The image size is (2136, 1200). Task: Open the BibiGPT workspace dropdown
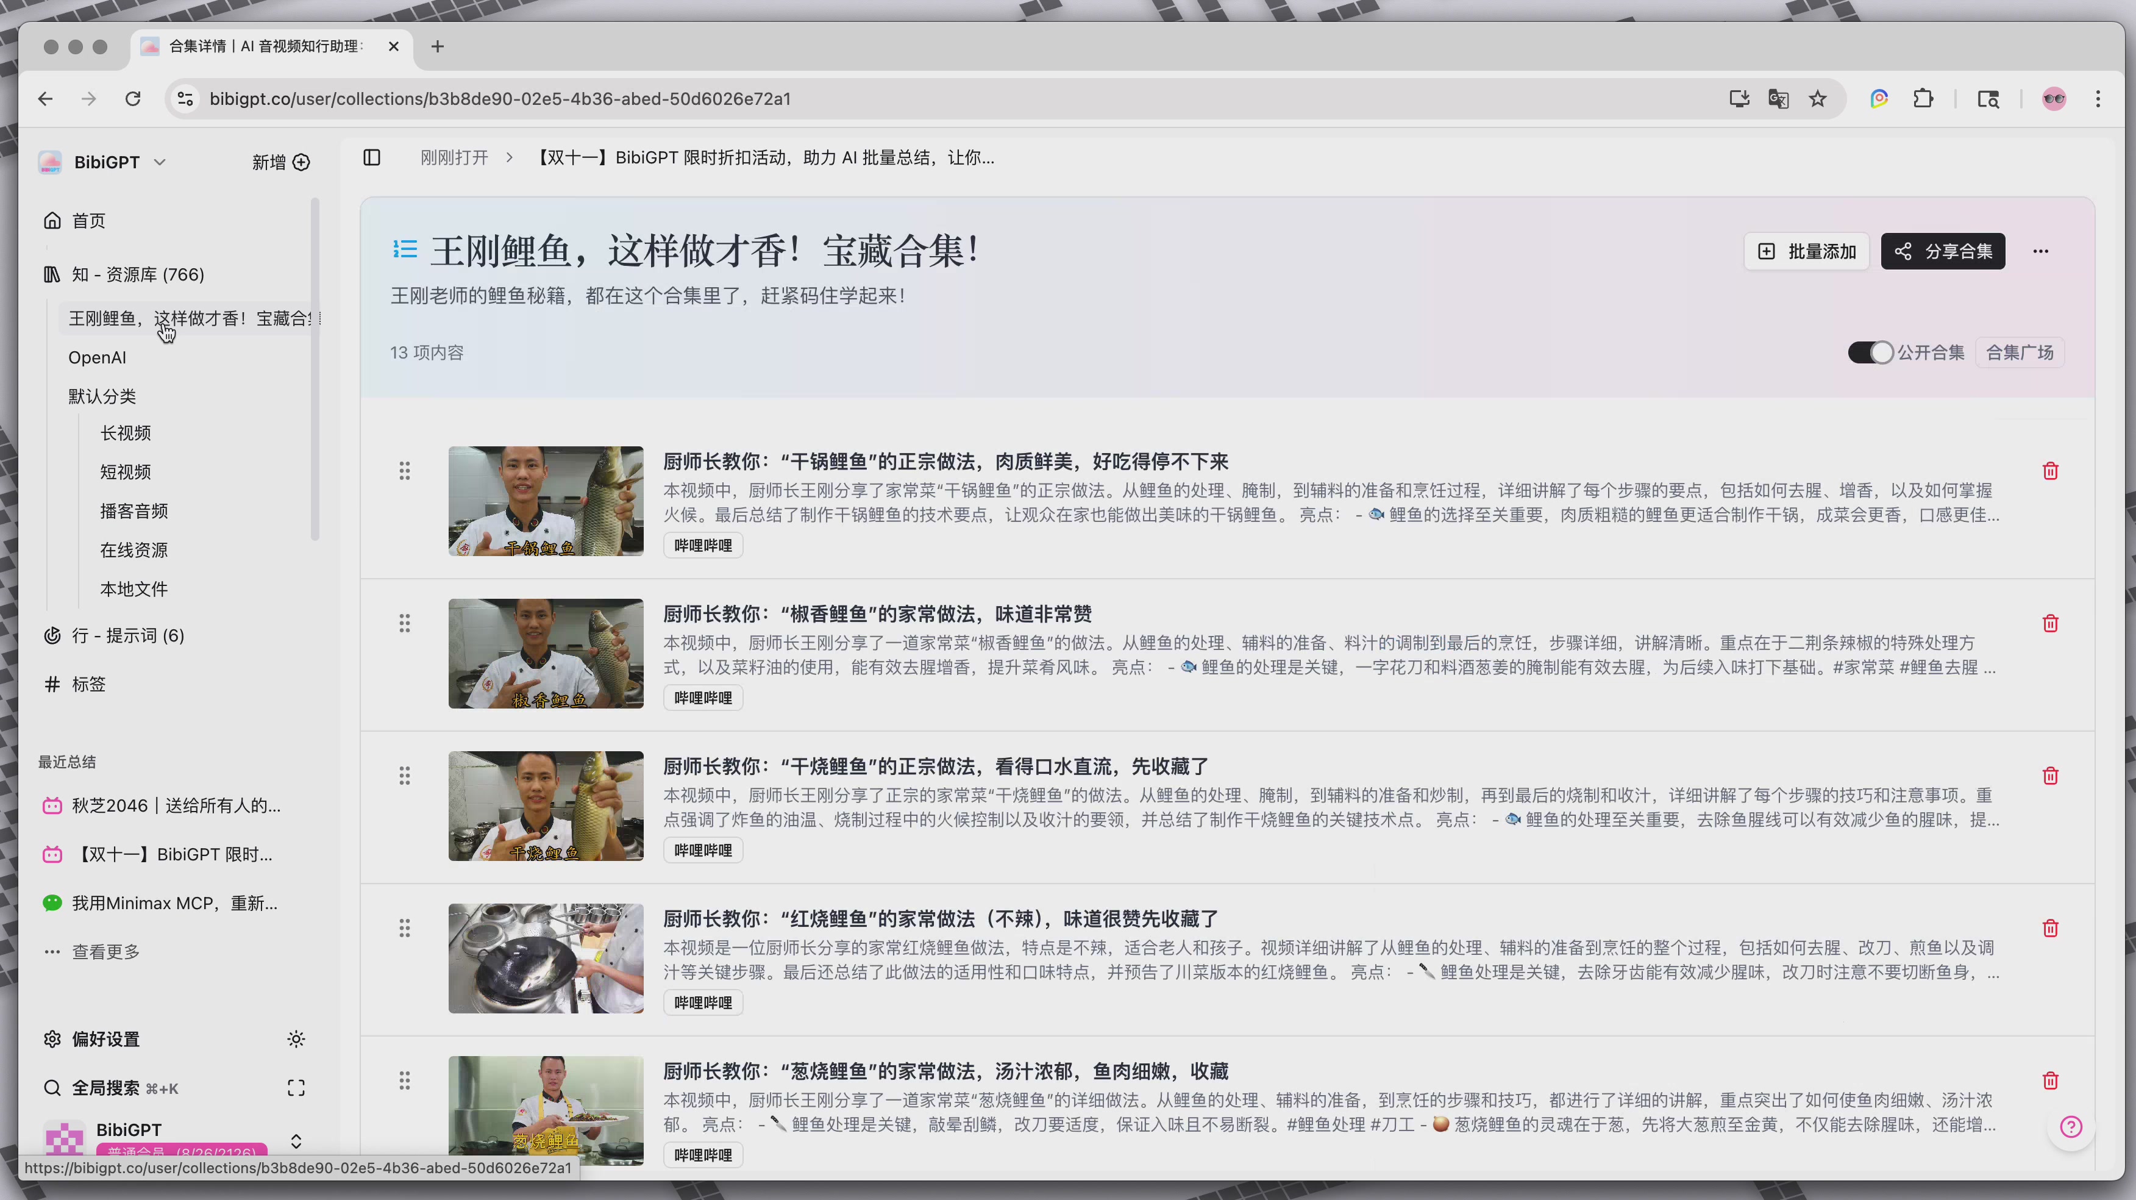click(x=159, y=162)
